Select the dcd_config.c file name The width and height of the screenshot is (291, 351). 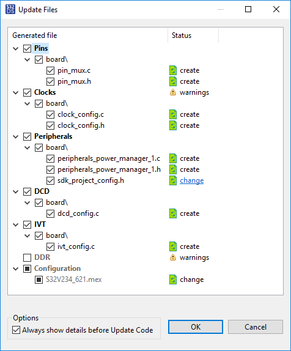[x=78, y=213]
